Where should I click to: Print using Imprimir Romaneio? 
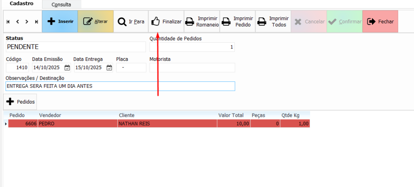(202, 22)
